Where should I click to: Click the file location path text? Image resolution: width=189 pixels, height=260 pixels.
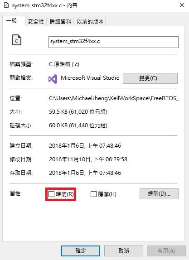pos(114,98)
